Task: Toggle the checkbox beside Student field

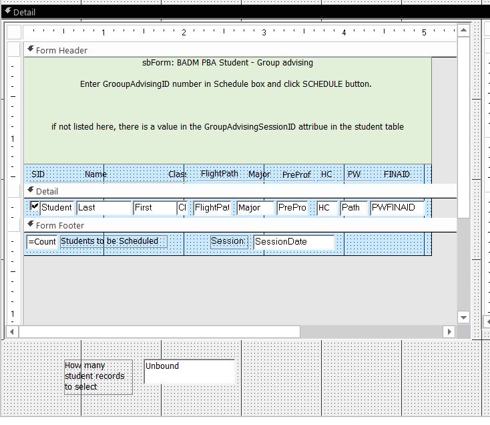Action: pyautogui.click(x=34, y=206)
